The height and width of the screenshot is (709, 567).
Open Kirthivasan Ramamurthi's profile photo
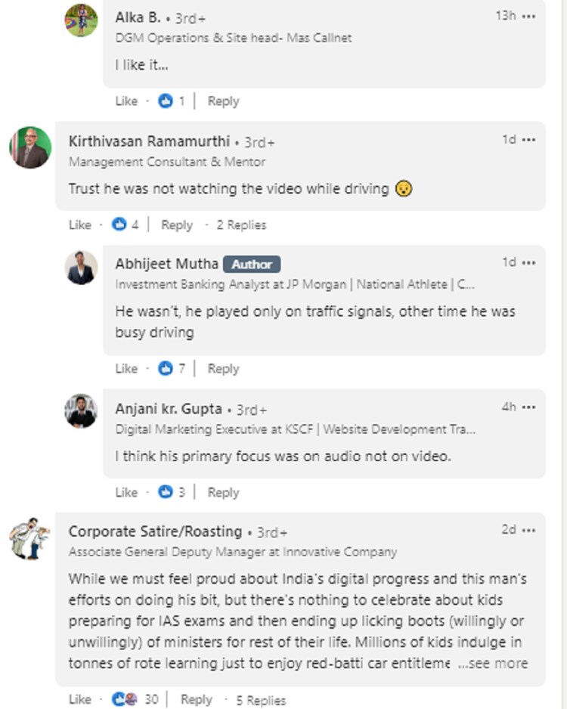pos(30,147)
